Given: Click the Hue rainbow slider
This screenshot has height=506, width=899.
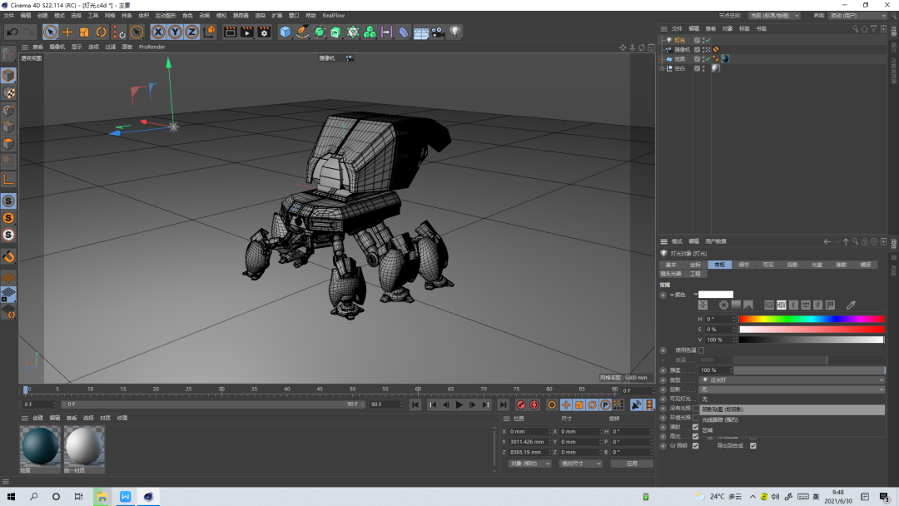Looking at the screenshot, I should click(812, 320).
